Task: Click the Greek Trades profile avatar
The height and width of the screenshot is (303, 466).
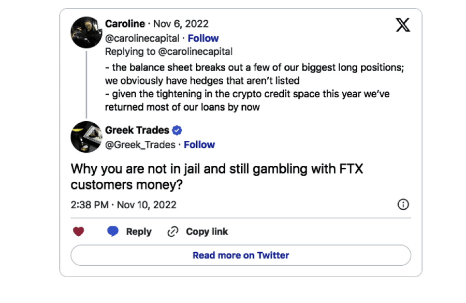Action: pyautogui.click(x=86, y=137)
